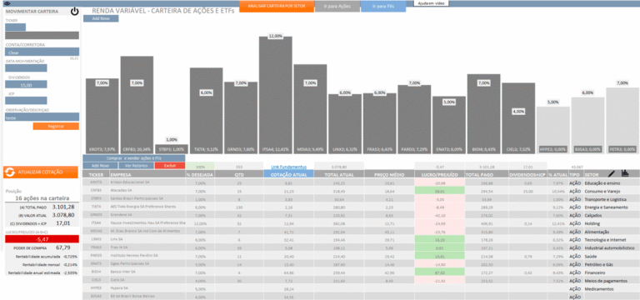This screenshot has width=640, height=300.
Task: Open the Link Fundamentus hyperlink
Action: [x=288, y=167]
